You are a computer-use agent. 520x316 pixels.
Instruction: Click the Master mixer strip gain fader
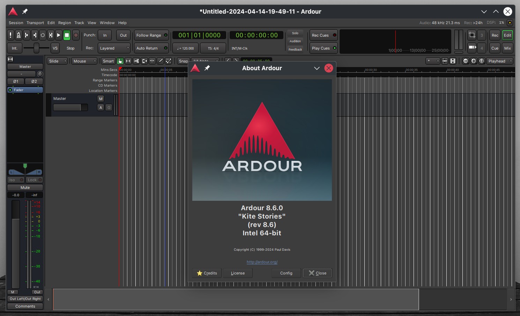coord(16,244)
